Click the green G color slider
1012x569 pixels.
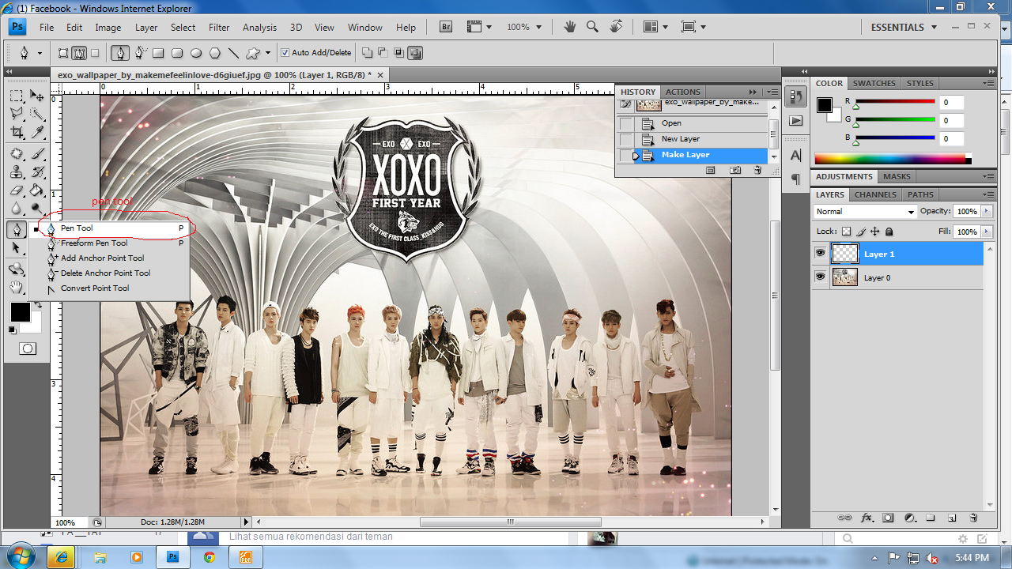point(895,120)
